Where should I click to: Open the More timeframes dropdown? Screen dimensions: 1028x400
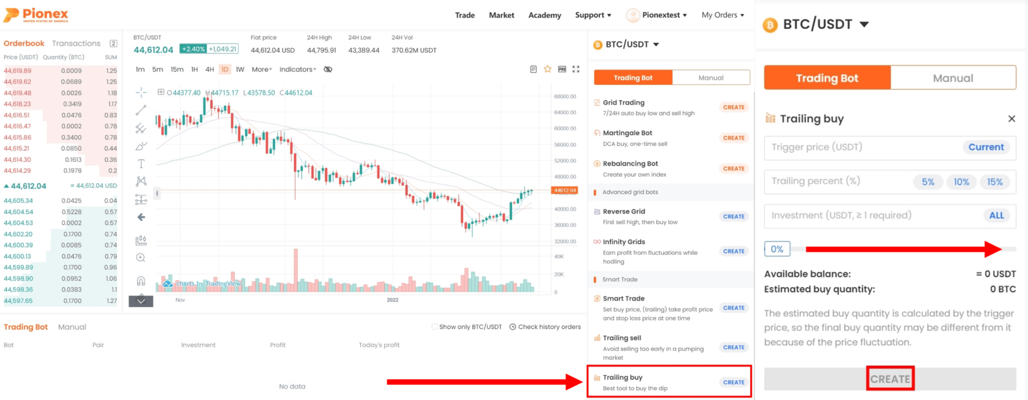[x=261, y=69]
